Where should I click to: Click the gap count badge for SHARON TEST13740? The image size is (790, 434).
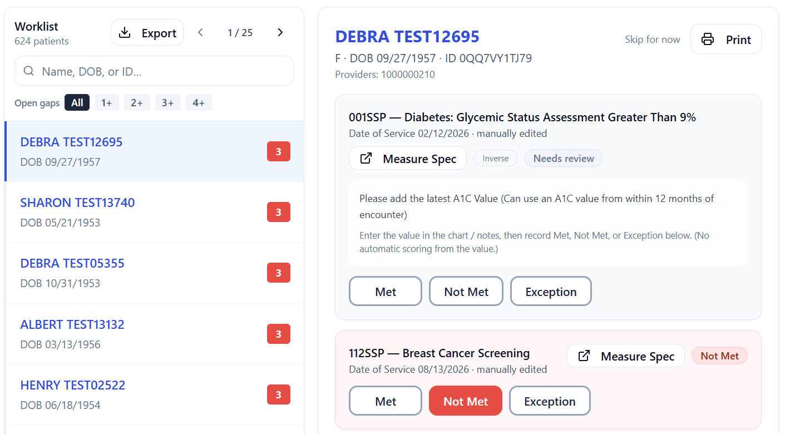tap(279, 212)
